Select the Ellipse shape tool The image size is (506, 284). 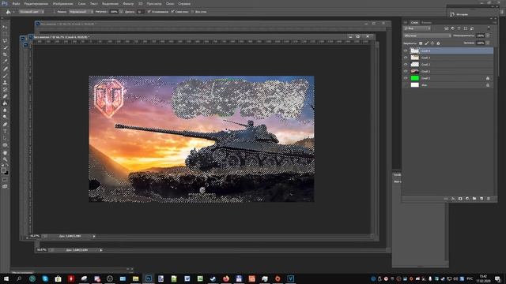coord(5,145)
